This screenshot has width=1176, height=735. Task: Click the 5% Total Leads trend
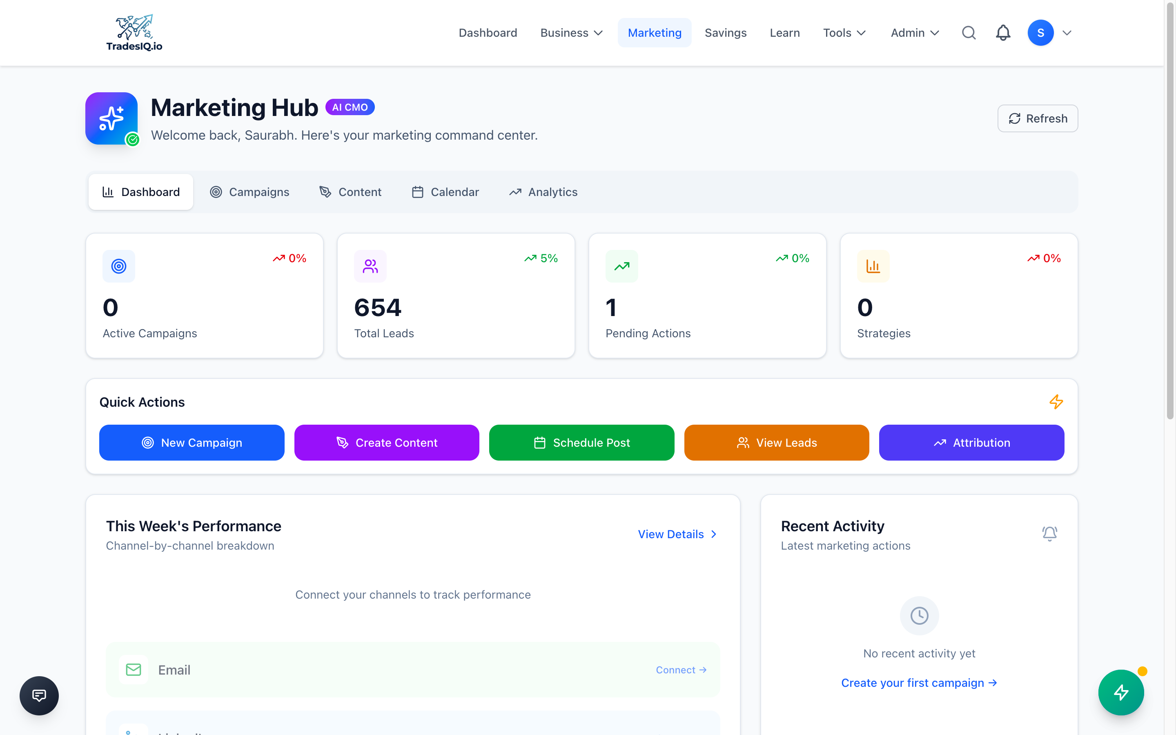point(541,258)
